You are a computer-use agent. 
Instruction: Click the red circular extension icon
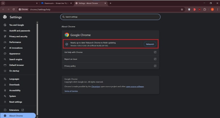194,9
